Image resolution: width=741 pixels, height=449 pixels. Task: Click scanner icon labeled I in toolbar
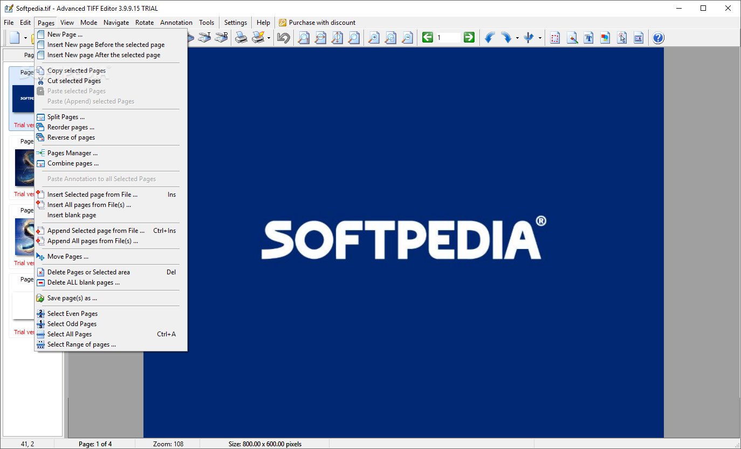click(x=204, y=38)
